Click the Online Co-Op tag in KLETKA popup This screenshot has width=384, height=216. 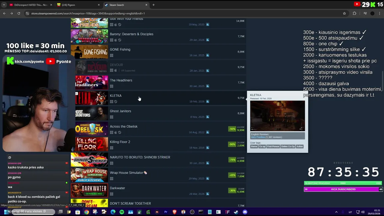288,146
